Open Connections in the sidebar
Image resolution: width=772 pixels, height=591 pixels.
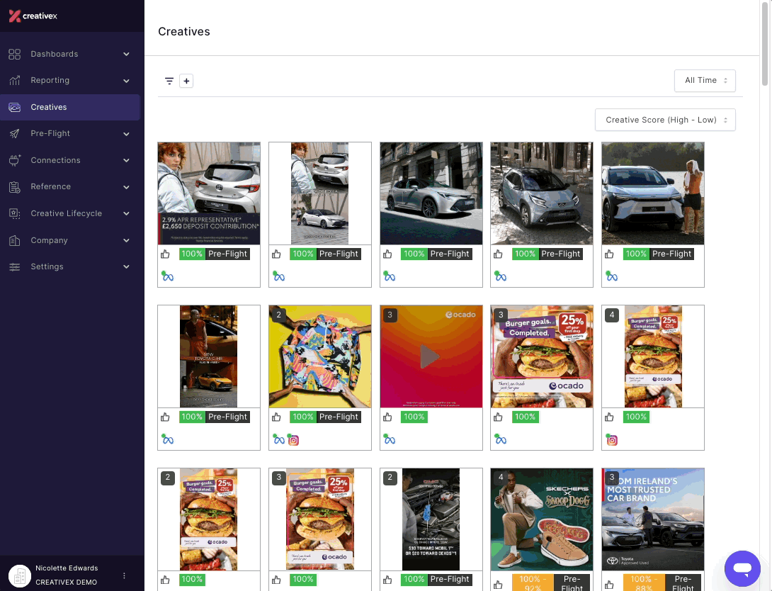70,160
